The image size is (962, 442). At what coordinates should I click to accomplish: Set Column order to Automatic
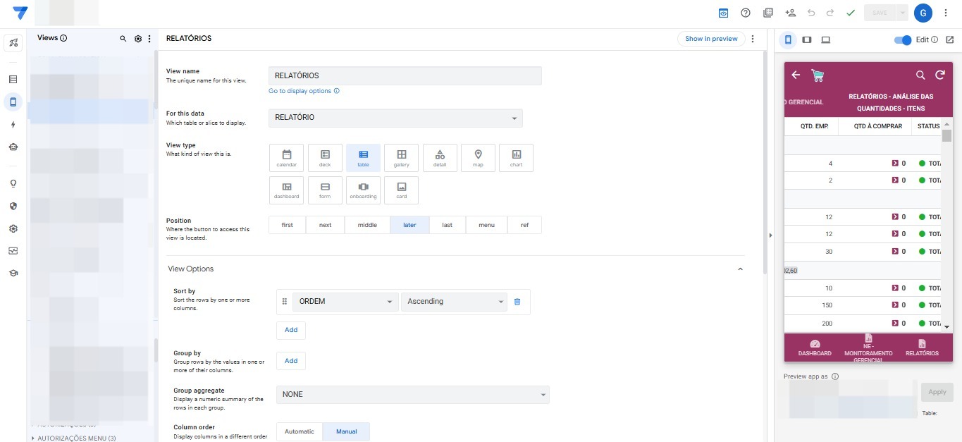300,431
